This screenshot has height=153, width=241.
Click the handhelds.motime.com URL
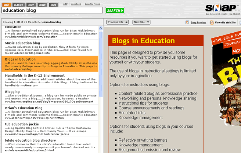[22, 85]
